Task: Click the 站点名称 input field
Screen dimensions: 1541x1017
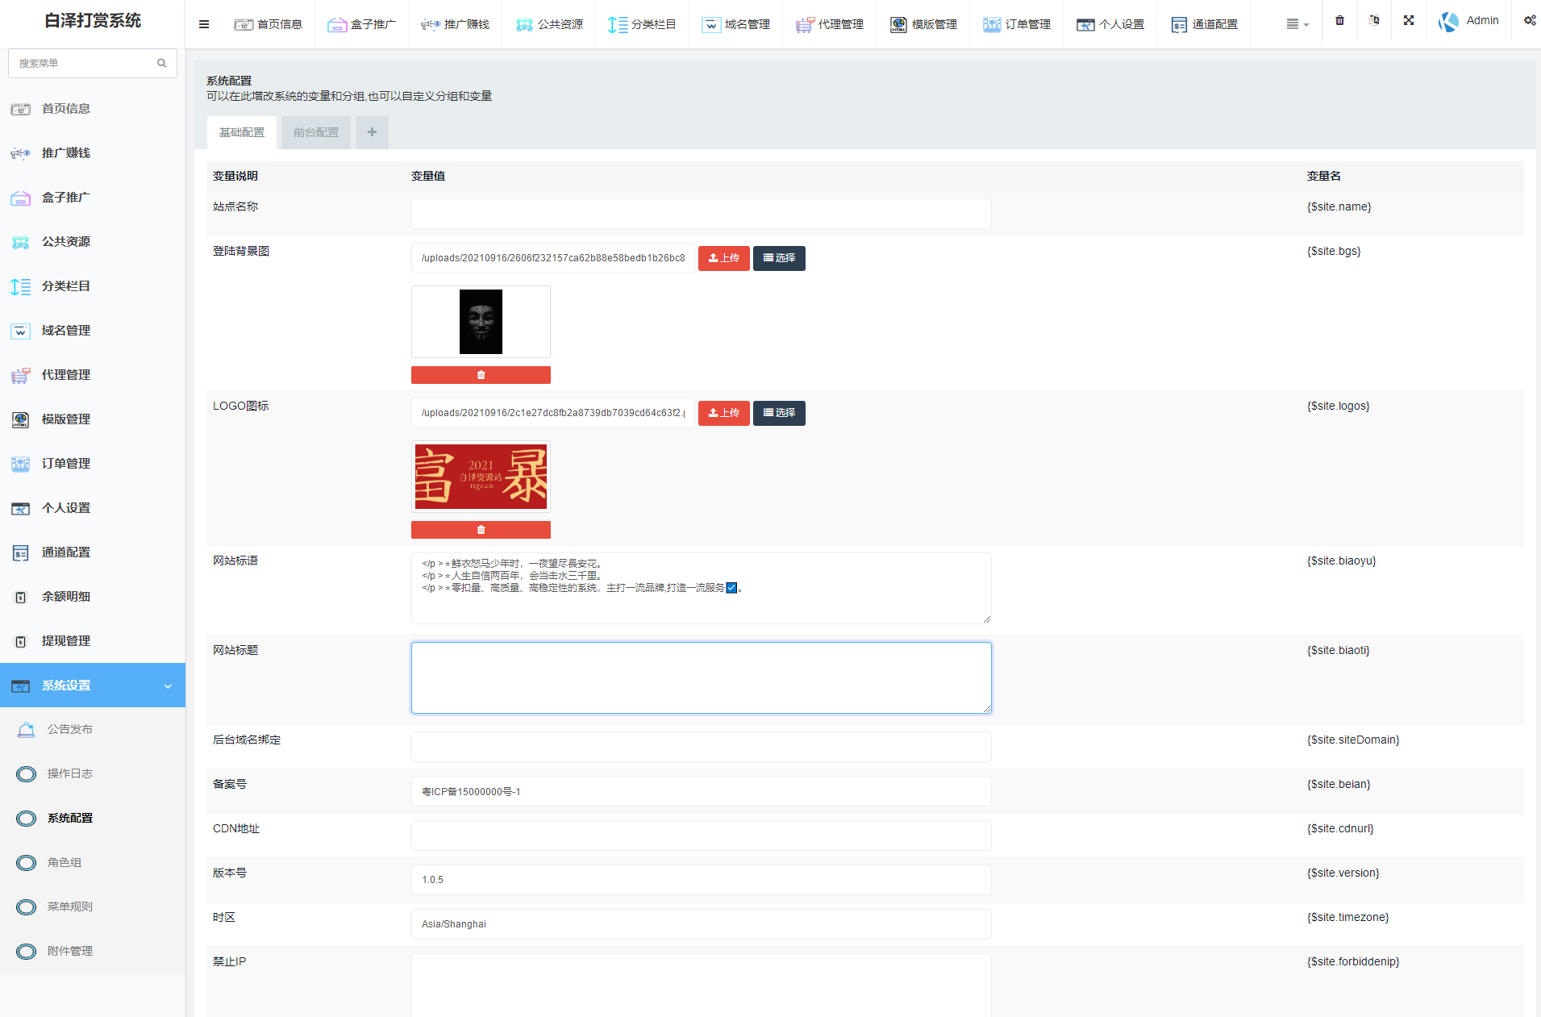Action: click(701, 214)
